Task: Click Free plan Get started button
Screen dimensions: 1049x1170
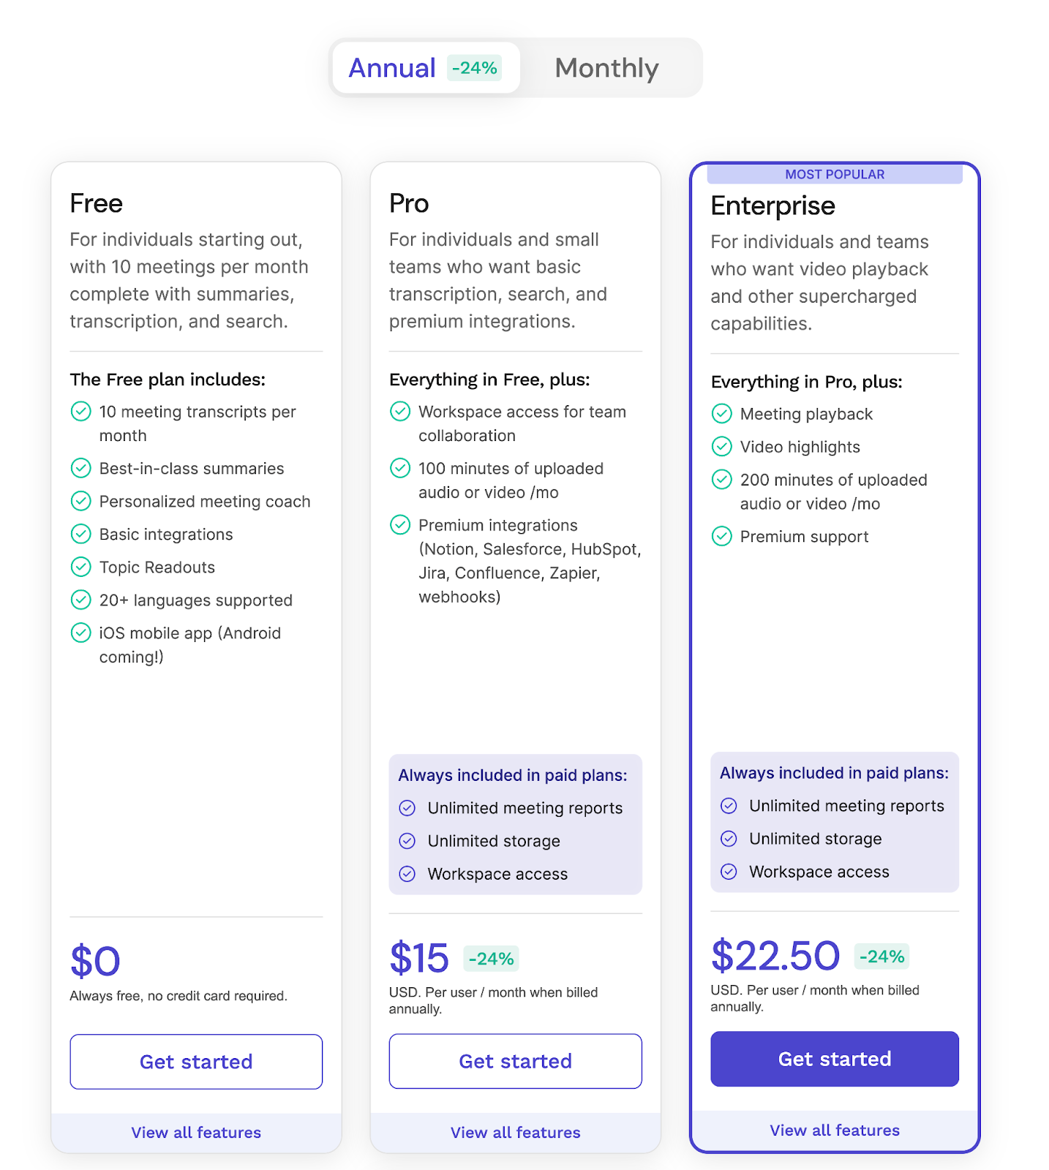Action: (196, 1061)
